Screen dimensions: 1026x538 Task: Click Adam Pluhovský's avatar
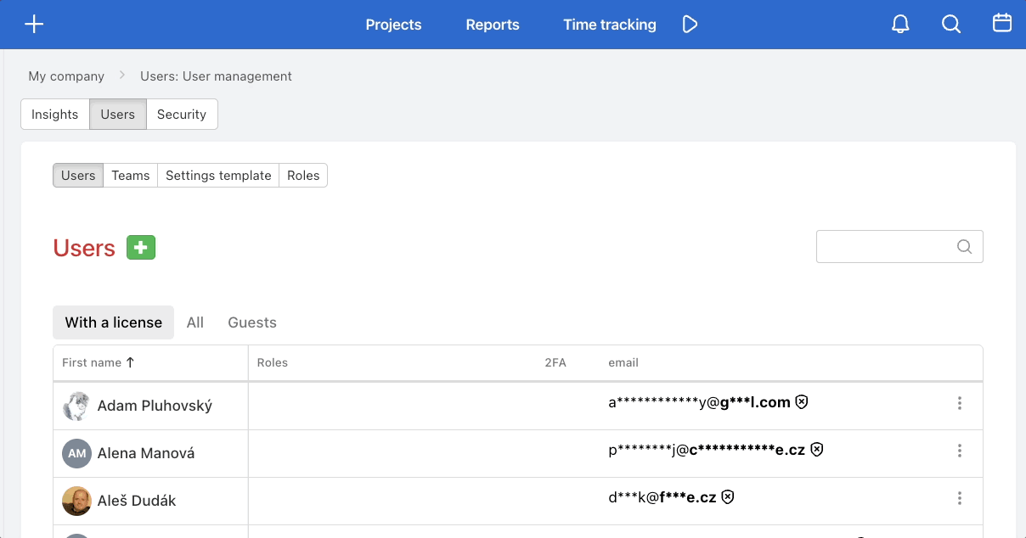click(x=76, y=406)
